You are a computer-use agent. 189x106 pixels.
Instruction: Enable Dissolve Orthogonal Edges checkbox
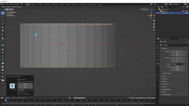tap(18, 82)
